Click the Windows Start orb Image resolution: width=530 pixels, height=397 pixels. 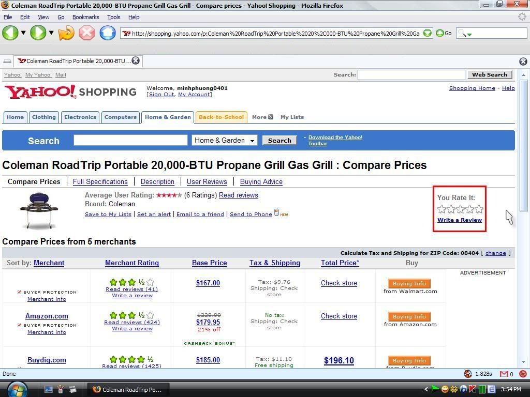click(x=17, y=389)
